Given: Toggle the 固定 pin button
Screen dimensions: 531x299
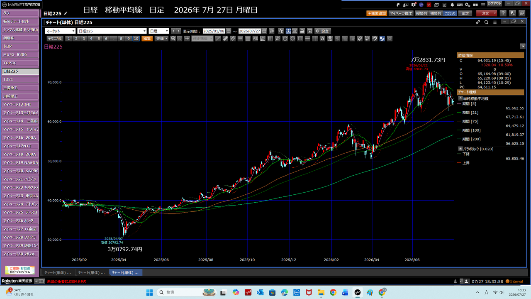Looking at the screenshot, I should (465, 13).
